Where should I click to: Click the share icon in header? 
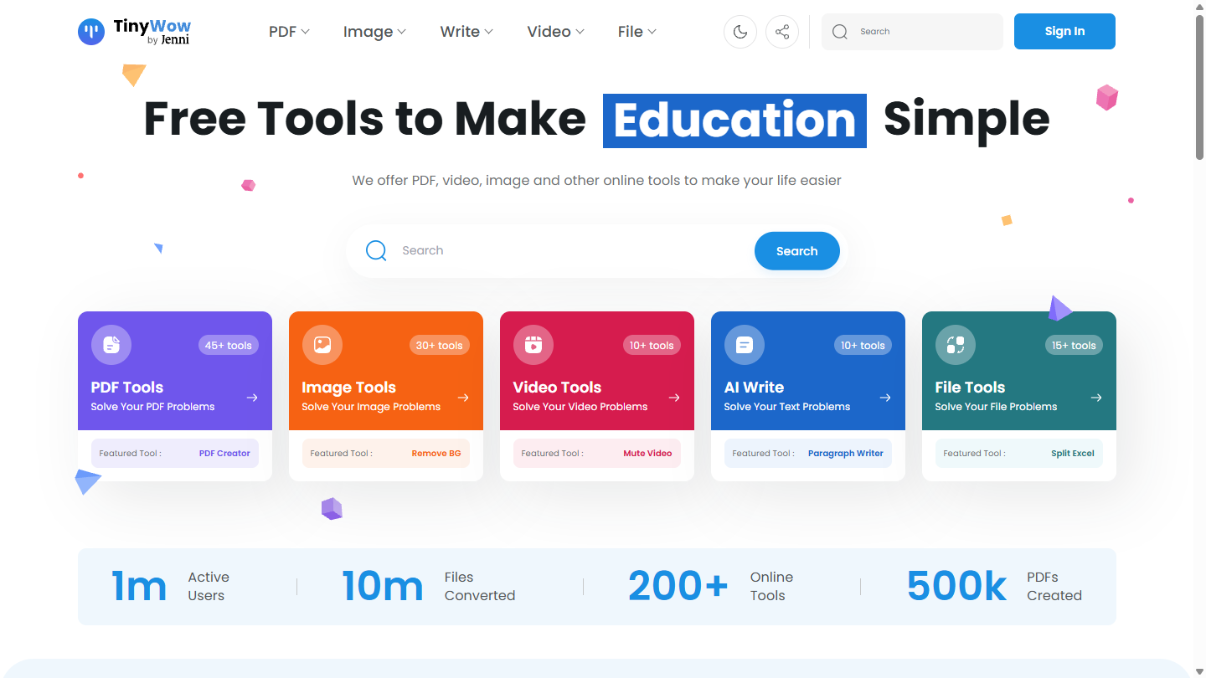782,32
